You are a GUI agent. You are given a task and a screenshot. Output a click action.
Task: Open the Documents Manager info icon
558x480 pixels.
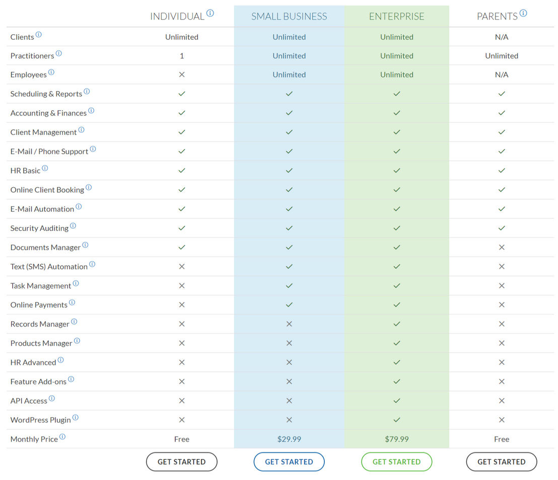pos(85,245)
